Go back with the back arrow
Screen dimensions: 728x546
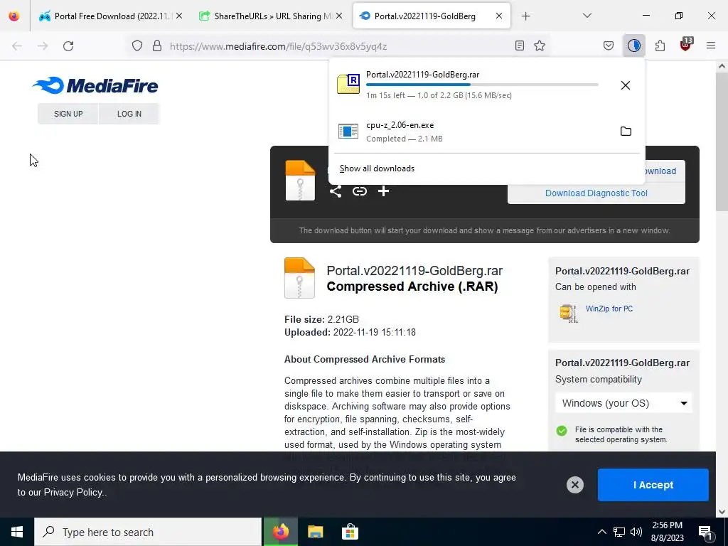tap(17, 45)
